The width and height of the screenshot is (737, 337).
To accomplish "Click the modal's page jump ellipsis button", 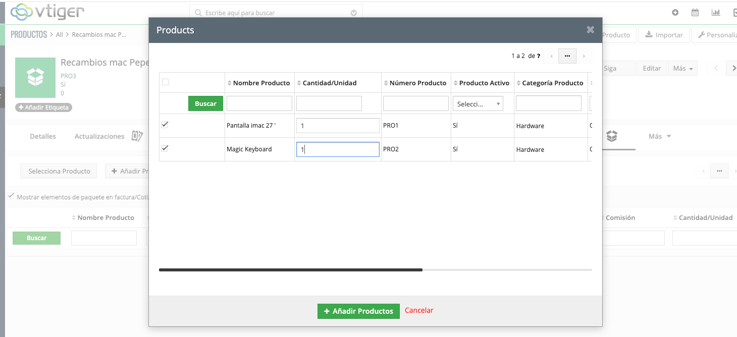I will point(567,56).
